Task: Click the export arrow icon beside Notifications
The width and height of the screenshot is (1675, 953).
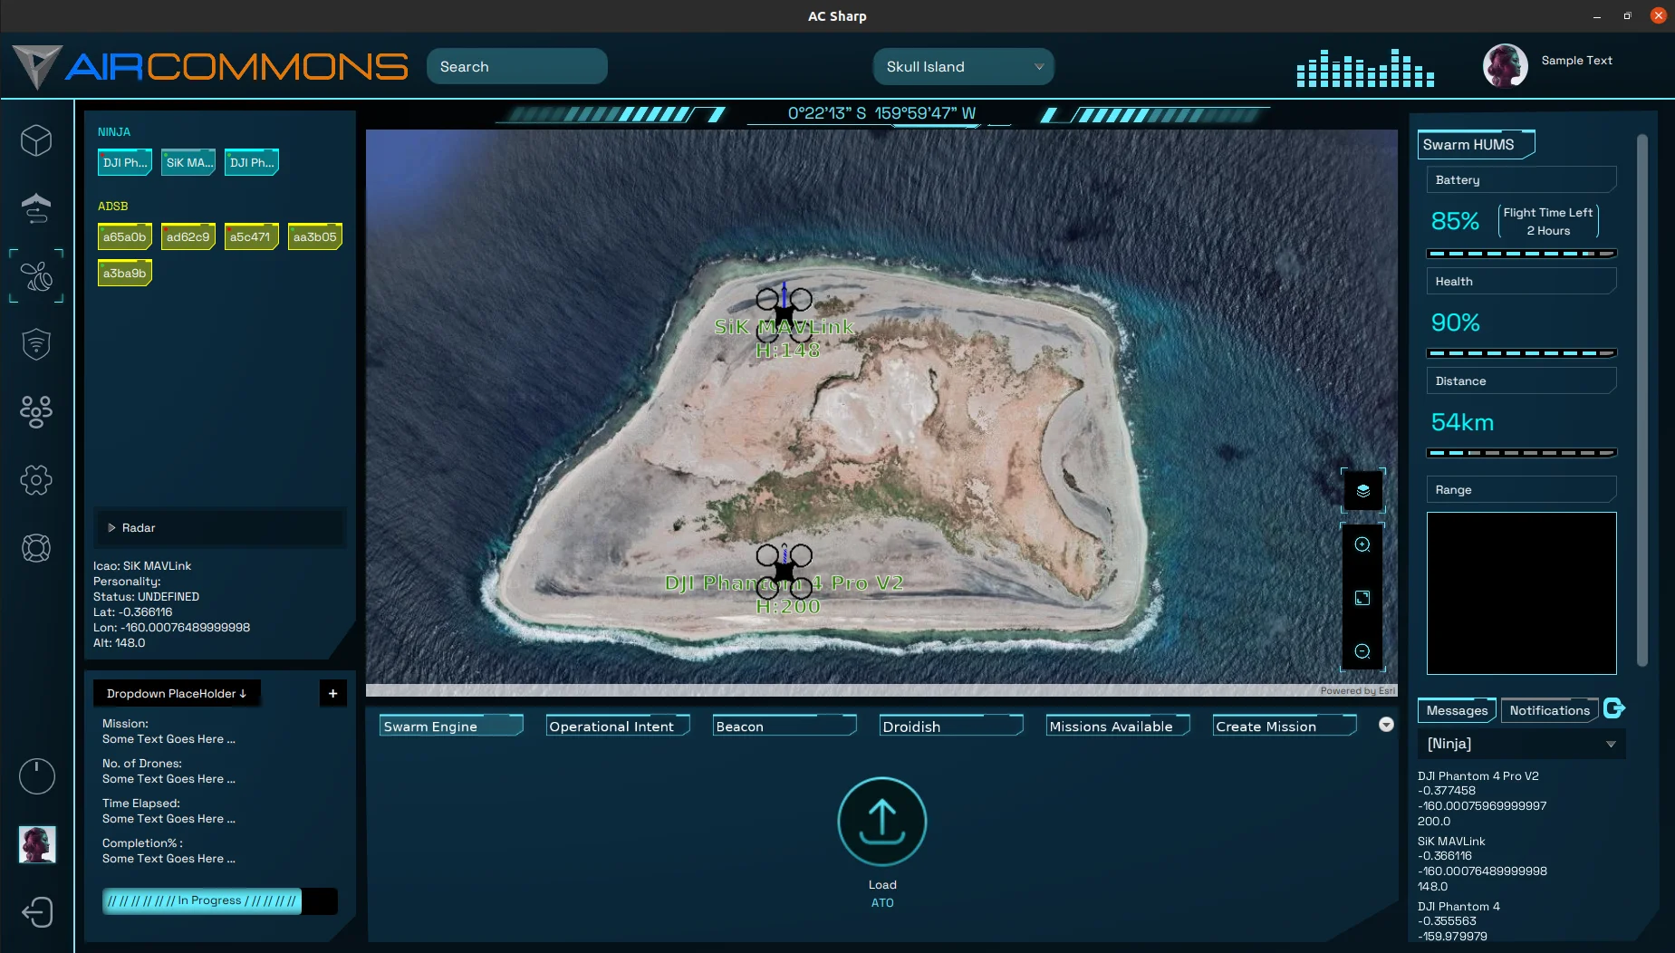Action: tap(1614, 708)
